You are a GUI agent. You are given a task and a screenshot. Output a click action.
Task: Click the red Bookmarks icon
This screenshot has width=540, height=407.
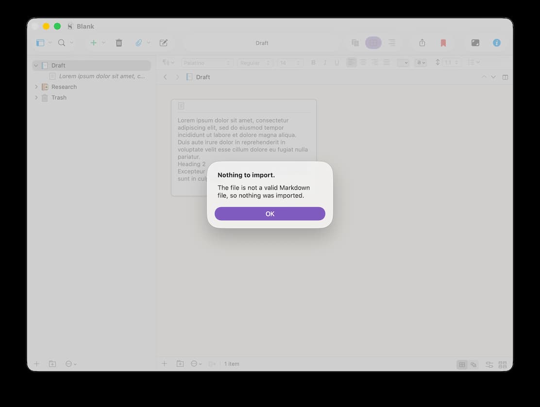443,43
